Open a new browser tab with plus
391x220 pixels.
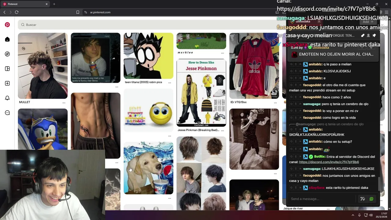54,4
